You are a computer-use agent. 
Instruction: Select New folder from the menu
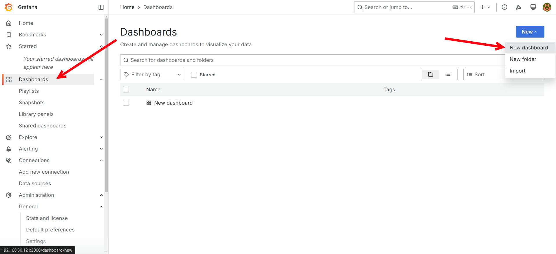[x=523, y=59]
